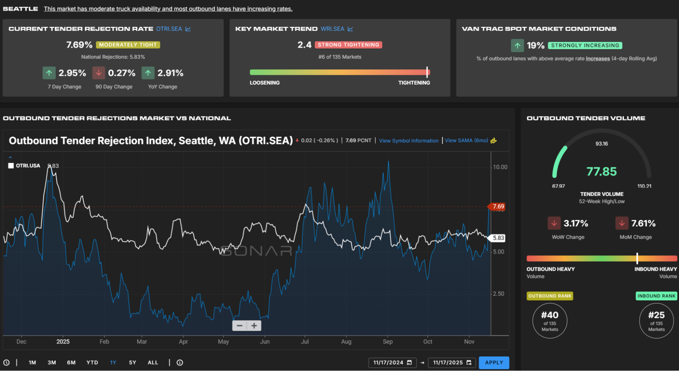Click the 11/17/2024 start date field
This screenshot has height=371, width=679.
[x=388, y=363]
